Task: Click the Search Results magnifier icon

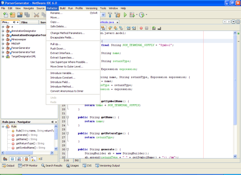Action: click(43, 165)
